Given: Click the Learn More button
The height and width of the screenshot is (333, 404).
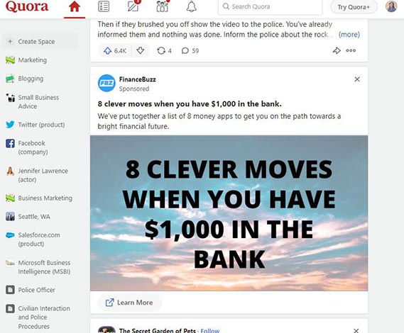Looking at the screenshot, I should click(129, 303).
